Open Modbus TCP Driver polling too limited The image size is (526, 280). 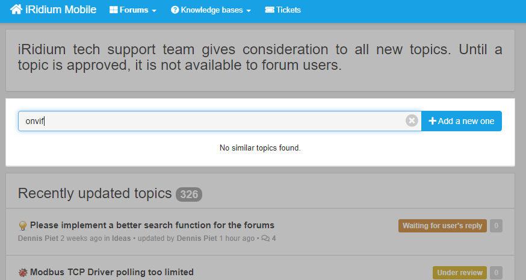tap(112, 272)
